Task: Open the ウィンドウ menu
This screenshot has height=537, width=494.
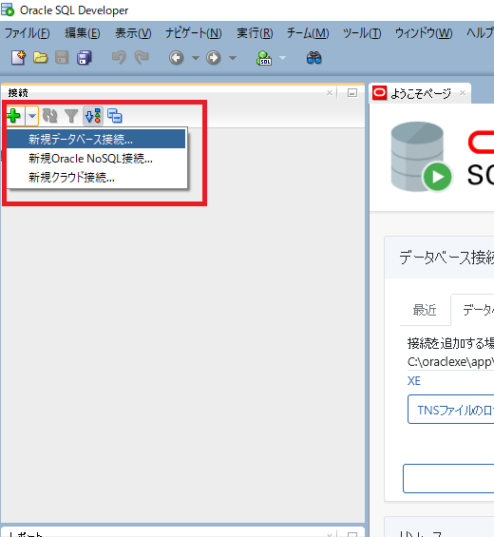Action: pos(424,33)
